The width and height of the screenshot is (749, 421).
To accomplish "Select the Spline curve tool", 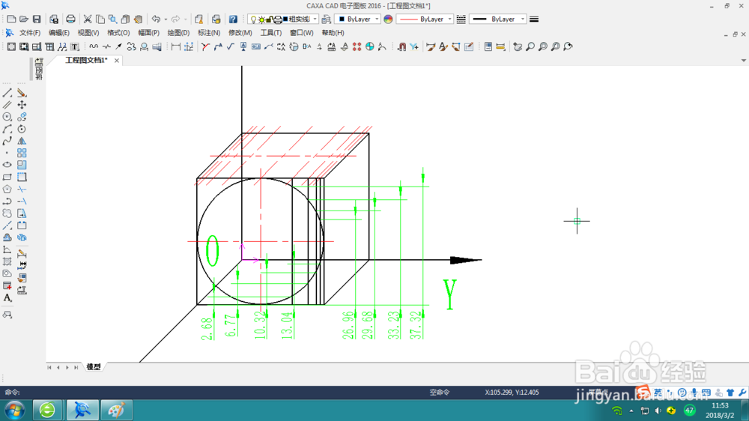I will tap(7, 141).
